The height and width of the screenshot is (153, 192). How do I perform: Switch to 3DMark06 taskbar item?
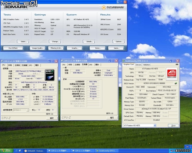tap(35, 151)
